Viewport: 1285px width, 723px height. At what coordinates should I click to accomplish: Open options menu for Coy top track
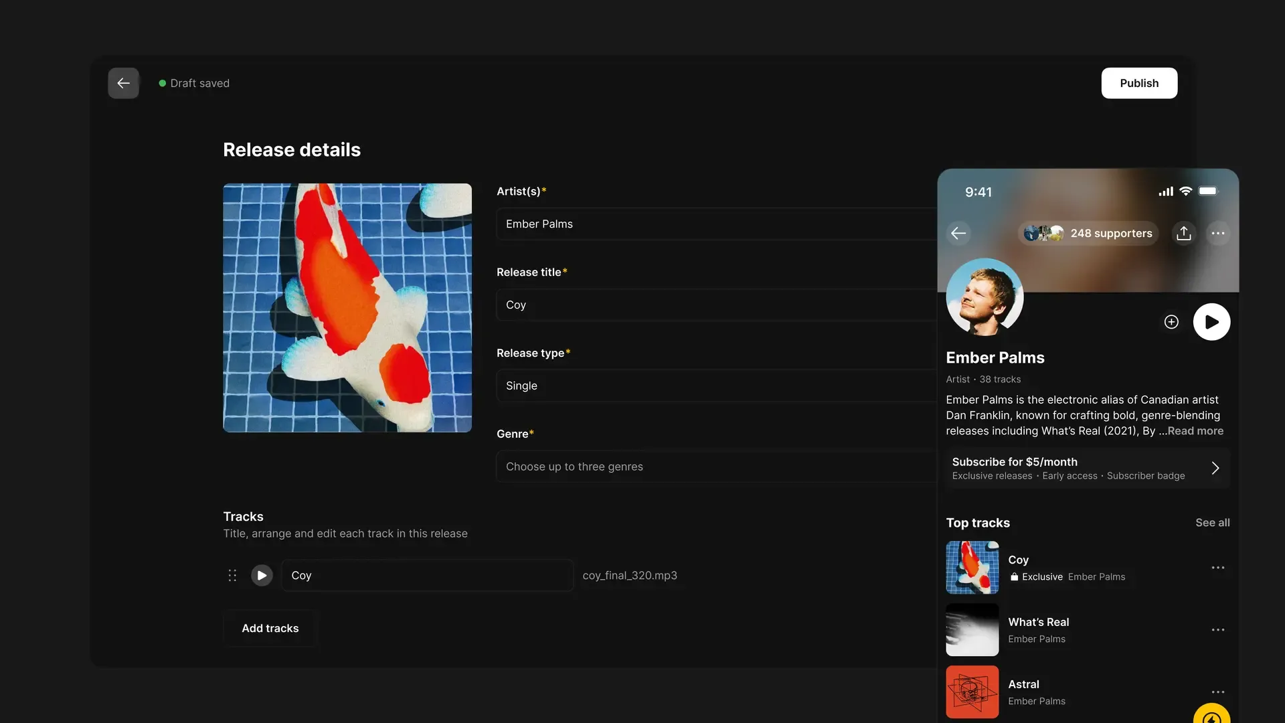coord(1217,568)
